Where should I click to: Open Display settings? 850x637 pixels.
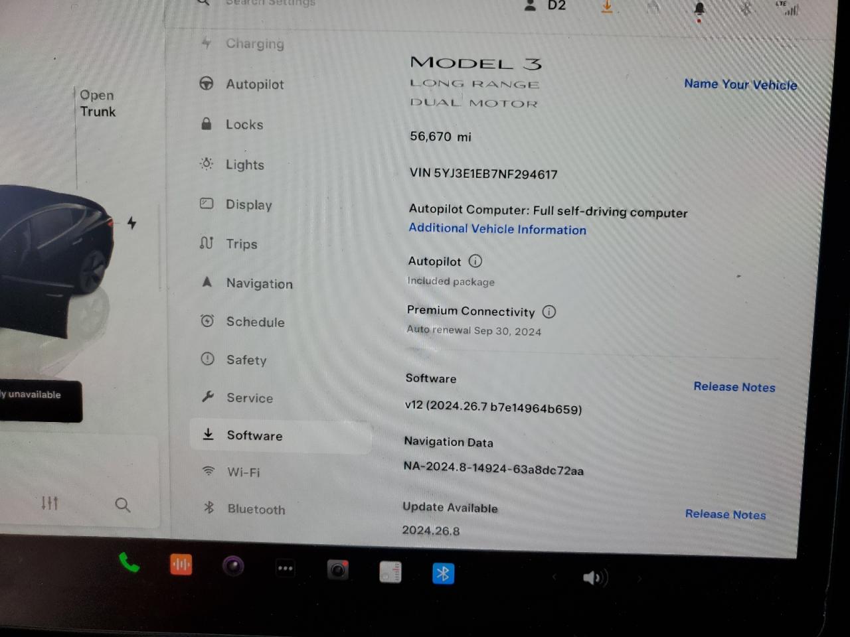pyautogui.click(x=236, y=204)
